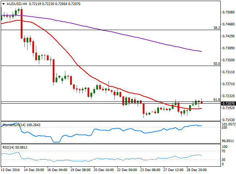Click the 0.73110 price axis value
Viewport: 236px width, 174px height.
(x=228, y=72)
